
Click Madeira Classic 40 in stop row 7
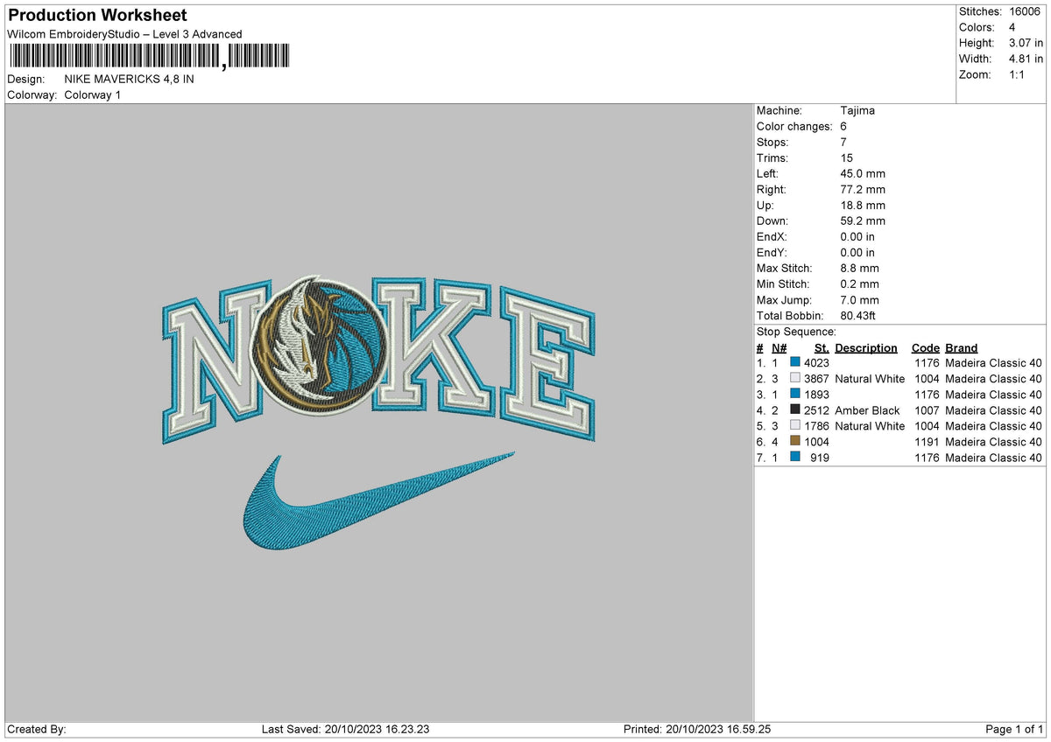994,457
